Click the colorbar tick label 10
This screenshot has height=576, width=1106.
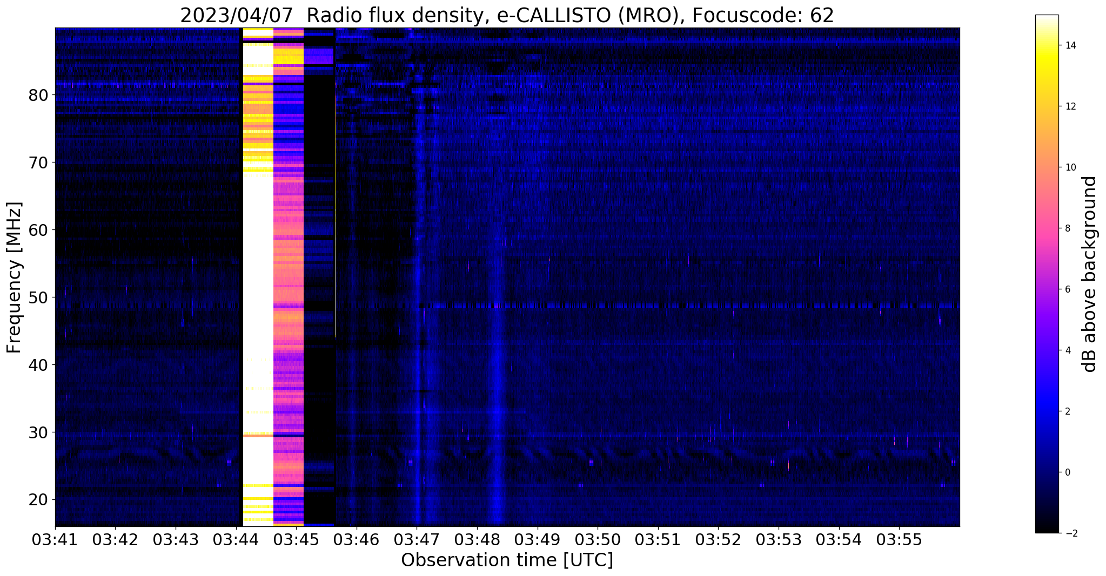pyautogui.click(x=1070, y=167)
